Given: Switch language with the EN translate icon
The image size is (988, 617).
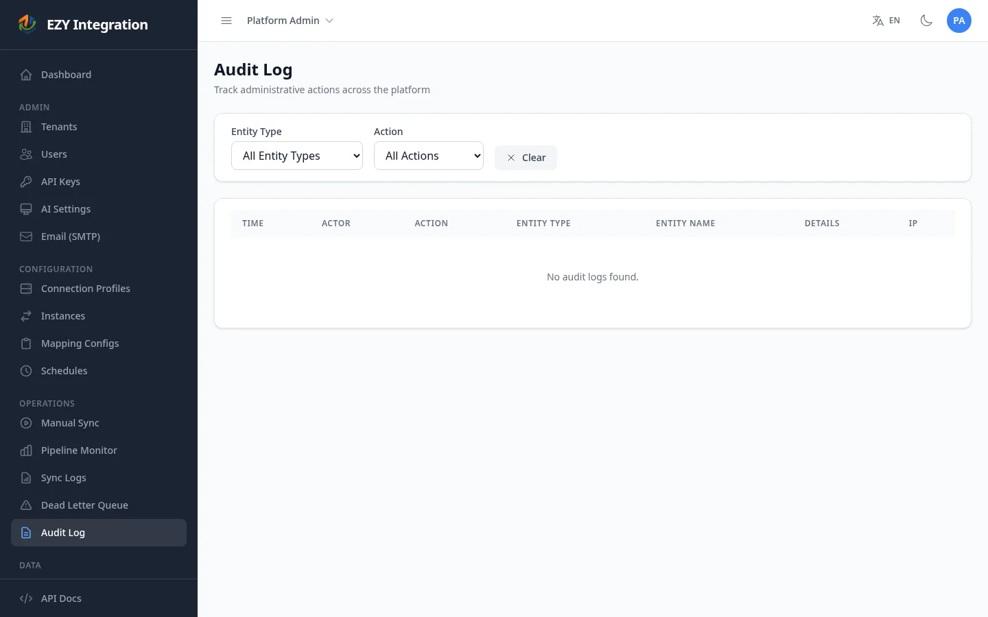Looking at the screenshot, I should click(x=886, y=21).
